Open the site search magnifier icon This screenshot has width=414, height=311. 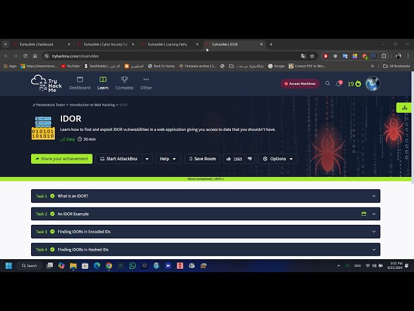(328, 84)
